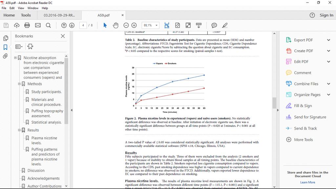Select the highlight text pen tool
This screenshot has width=336, height=189.
pos(225,25)
